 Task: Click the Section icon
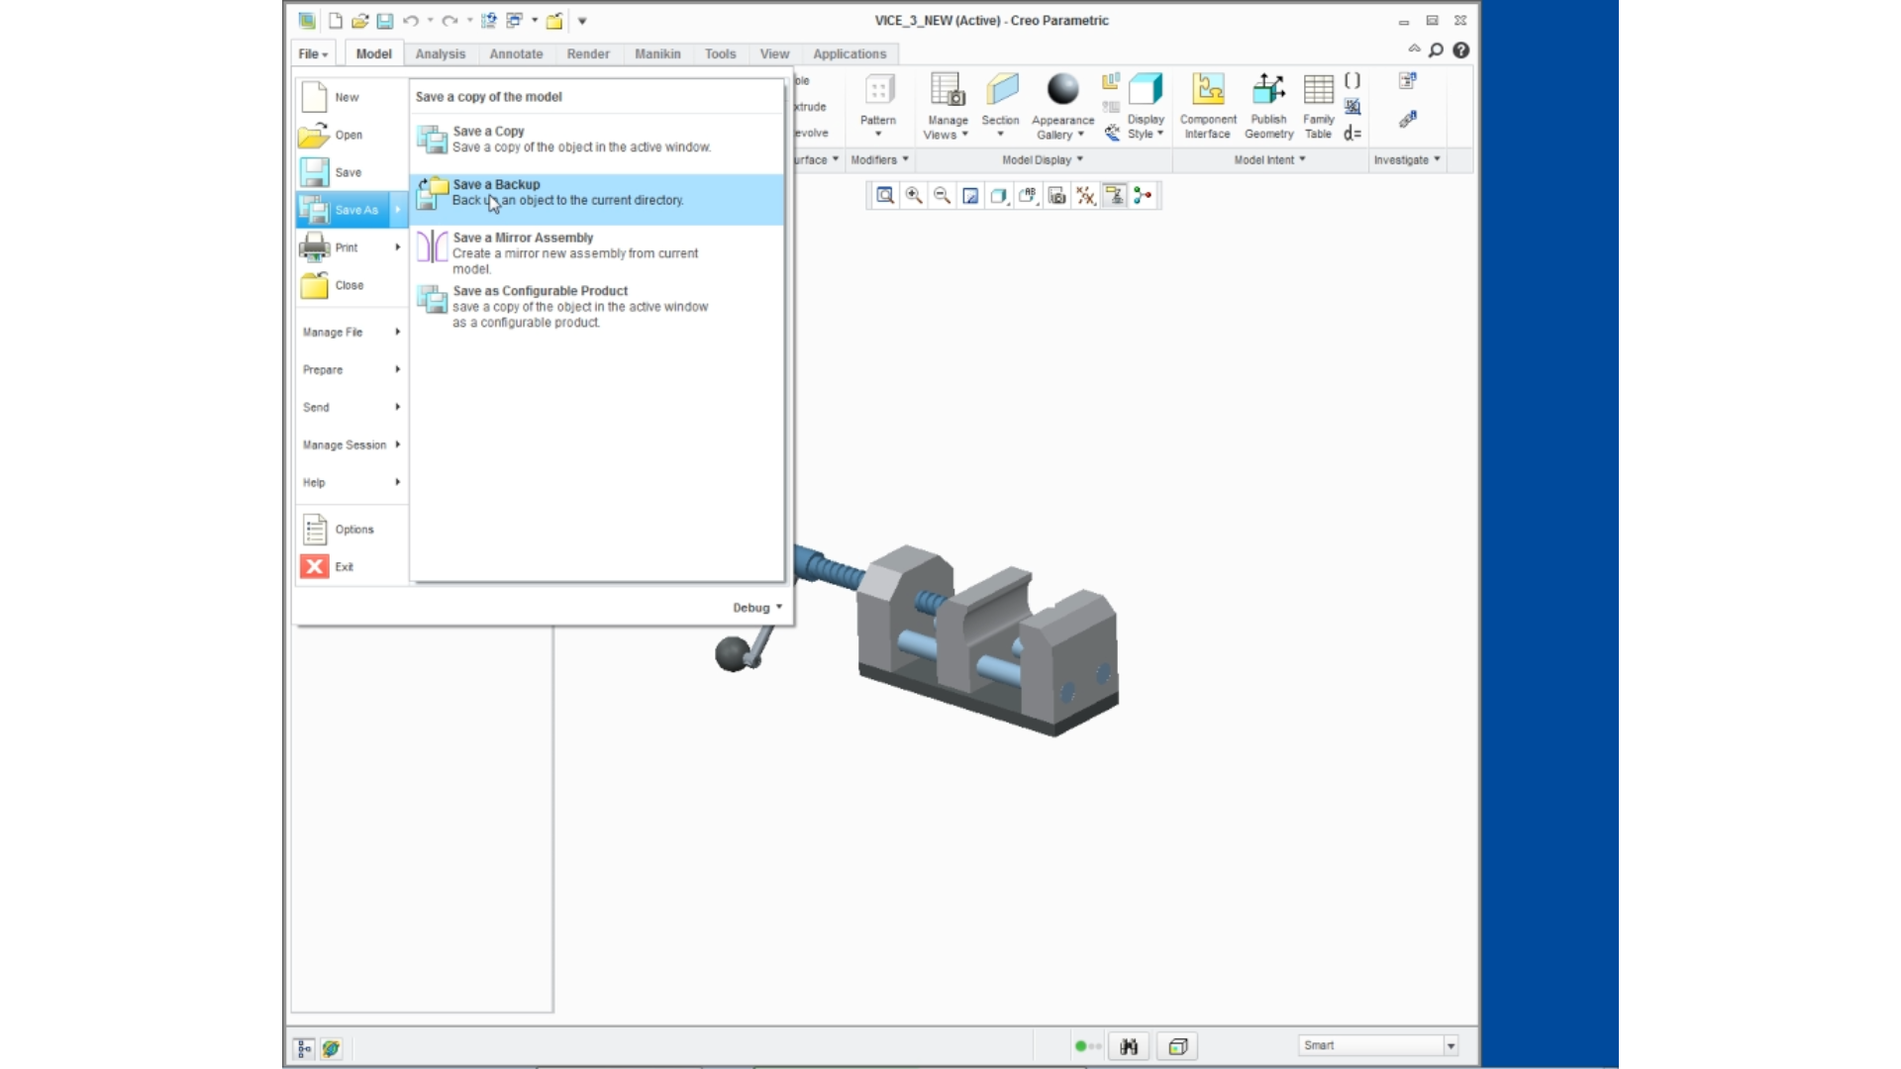click(x=1001, y=90)
